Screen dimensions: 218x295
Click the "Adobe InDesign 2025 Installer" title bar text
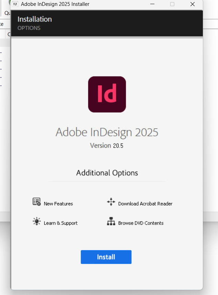point(55,4)
